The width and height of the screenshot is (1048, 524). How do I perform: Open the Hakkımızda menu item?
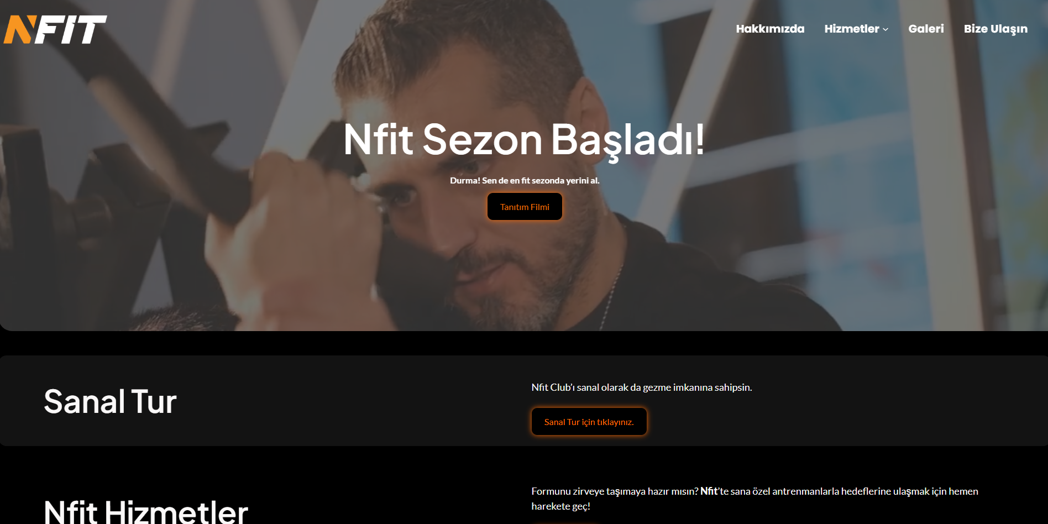(x=770, y=29)
